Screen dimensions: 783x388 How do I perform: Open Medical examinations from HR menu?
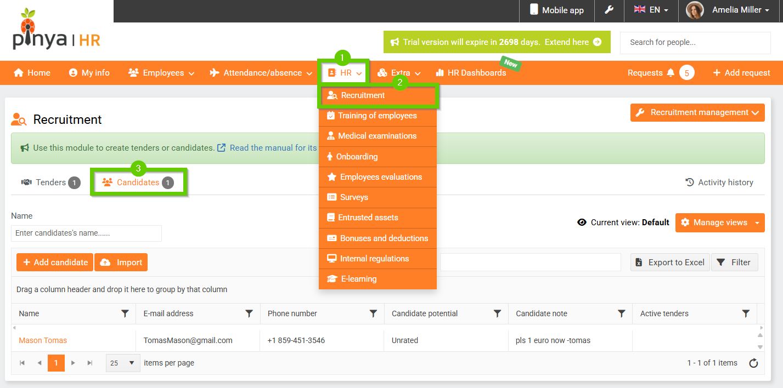[x=378, y=136]
